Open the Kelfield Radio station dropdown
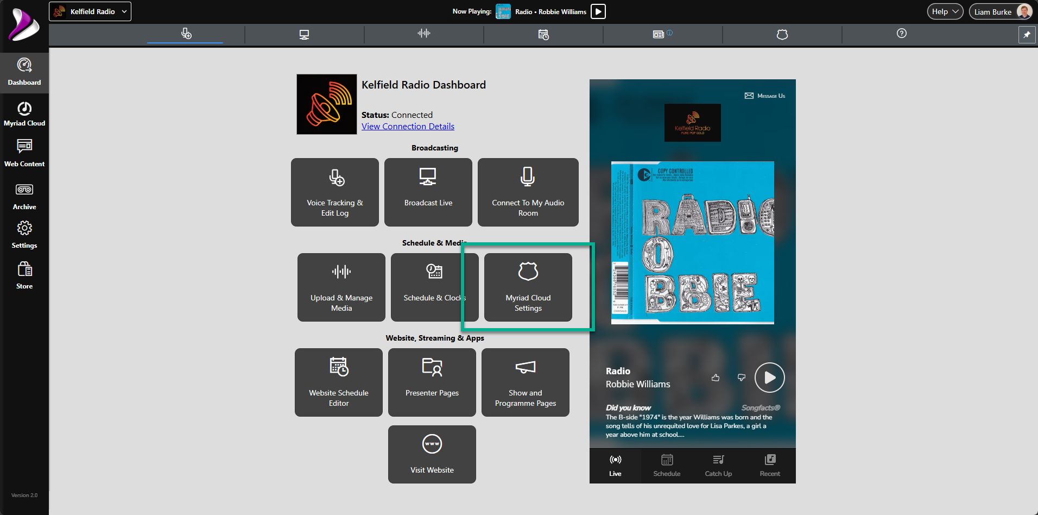 coord(90,11)
